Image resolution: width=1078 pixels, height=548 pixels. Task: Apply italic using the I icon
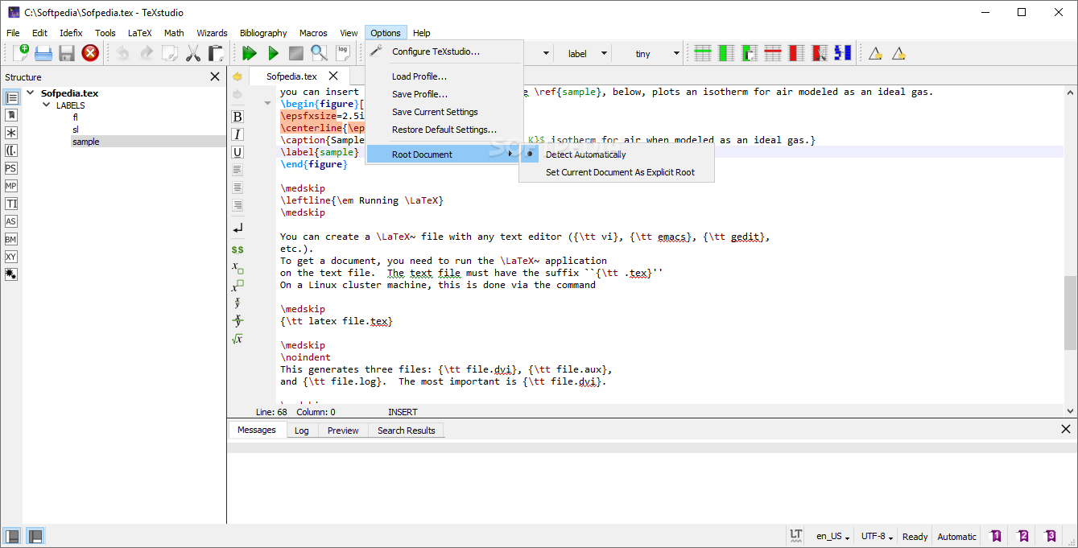[237, 134]
